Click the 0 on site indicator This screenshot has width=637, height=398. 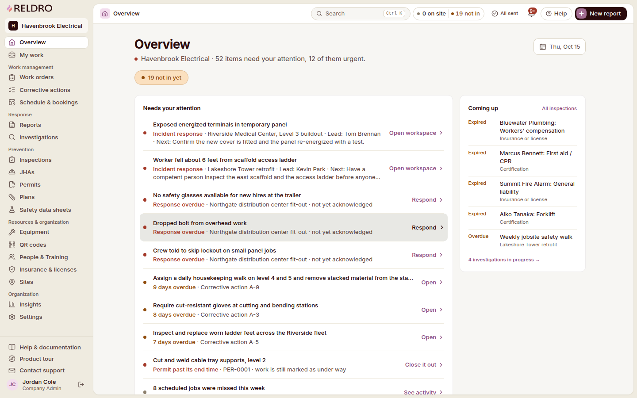point(431,14)
